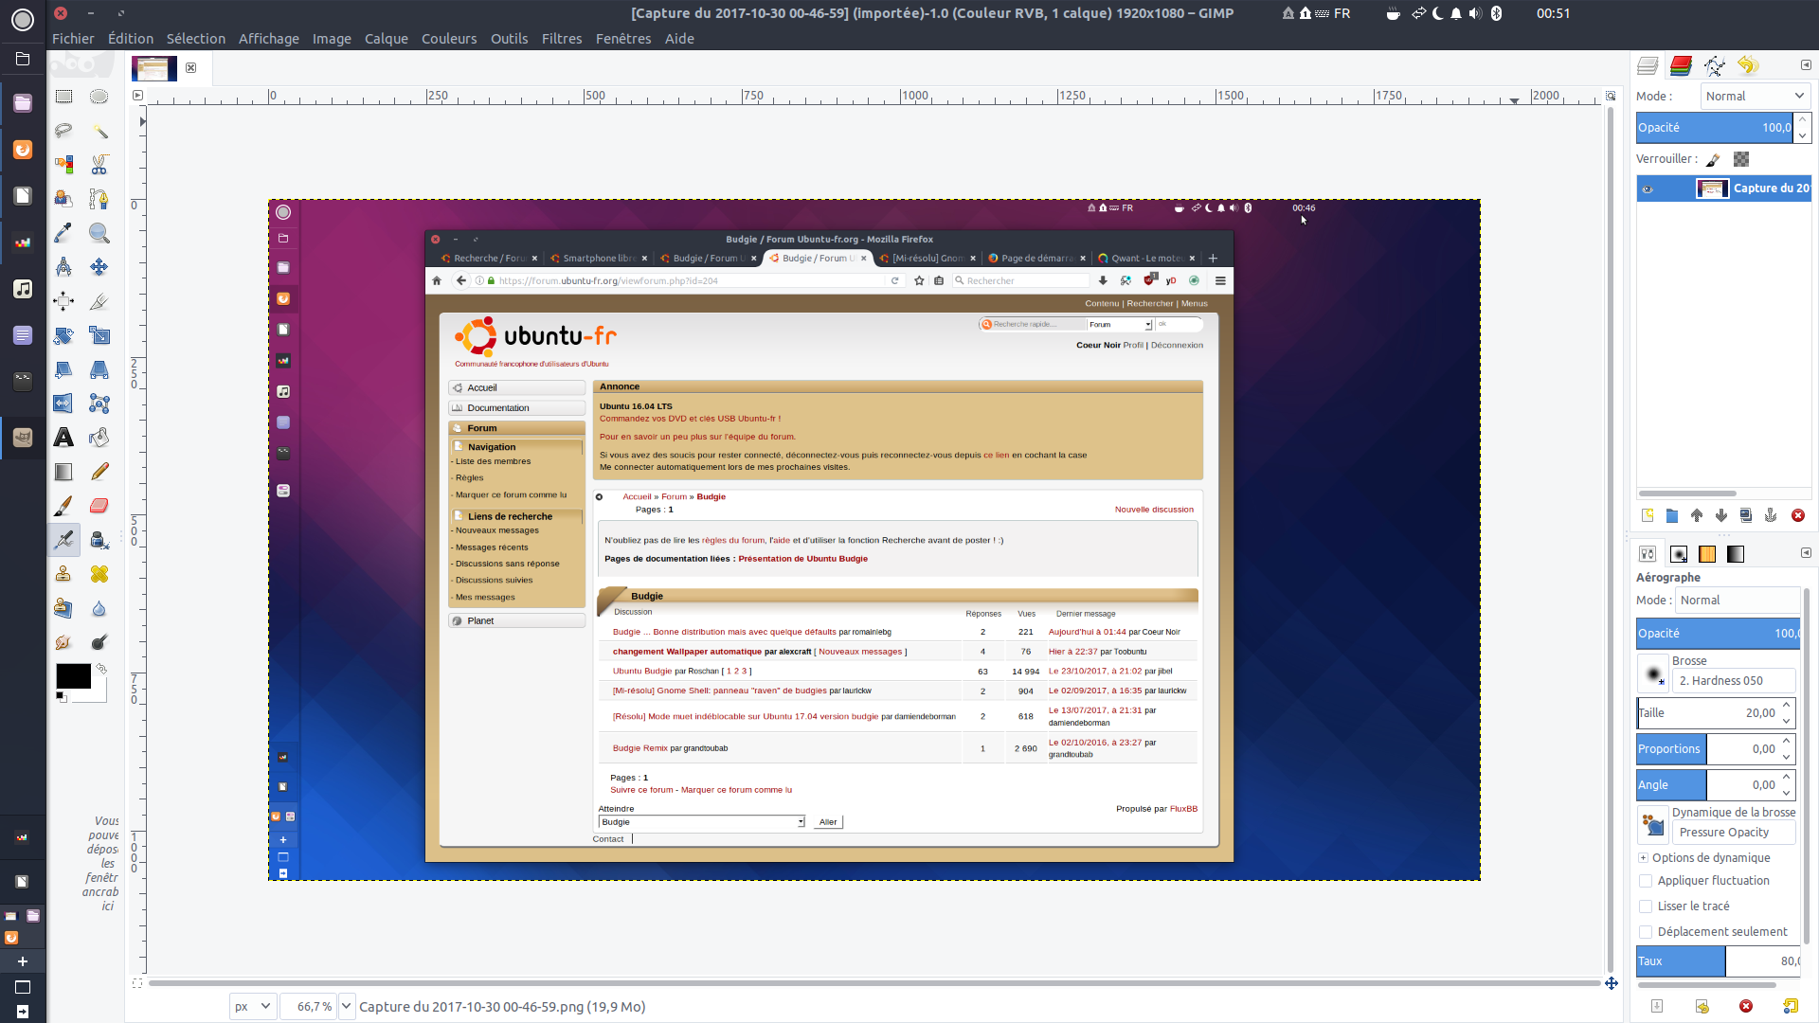Toggle visibility eye of Capture layer
1819x1023 pixels.
pos(1648,188)
